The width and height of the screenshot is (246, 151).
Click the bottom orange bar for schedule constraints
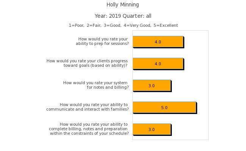[x=151, y=129]
